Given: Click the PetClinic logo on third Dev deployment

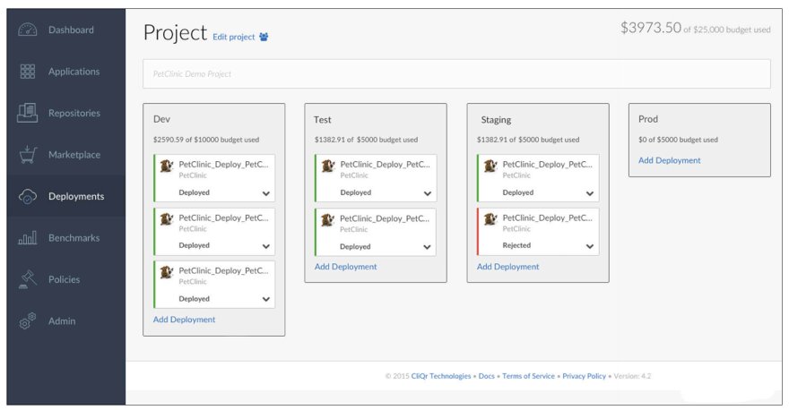Looking at the screenshot, I should coord(166,272).
